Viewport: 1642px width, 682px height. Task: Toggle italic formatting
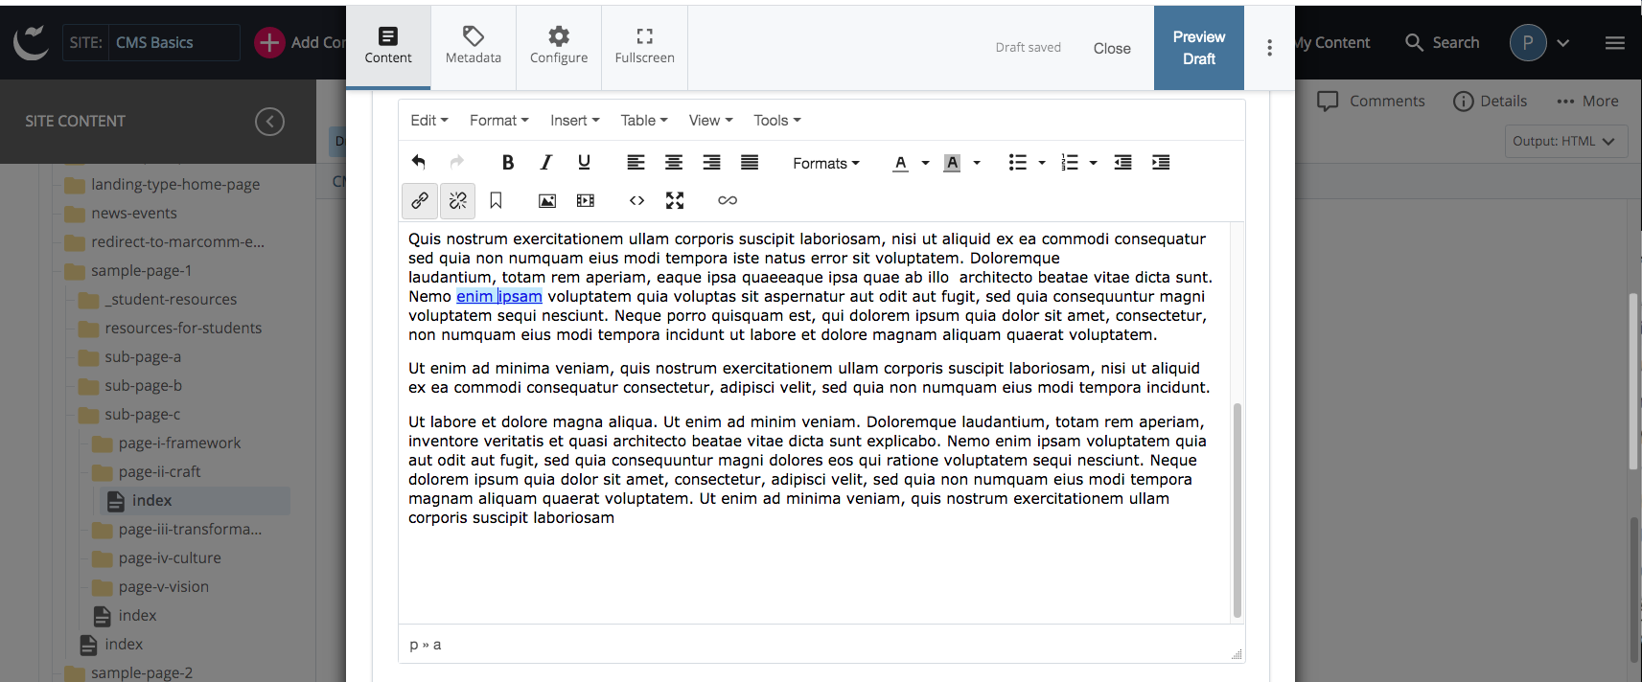[546, 162]
